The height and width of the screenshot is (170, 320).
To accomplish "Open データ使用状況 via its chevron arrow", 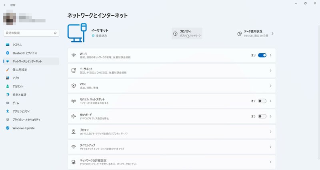I will [272, 34].
